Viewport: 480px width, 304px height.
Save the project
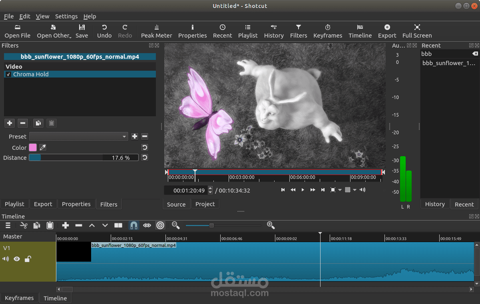(x=82, y=31)
